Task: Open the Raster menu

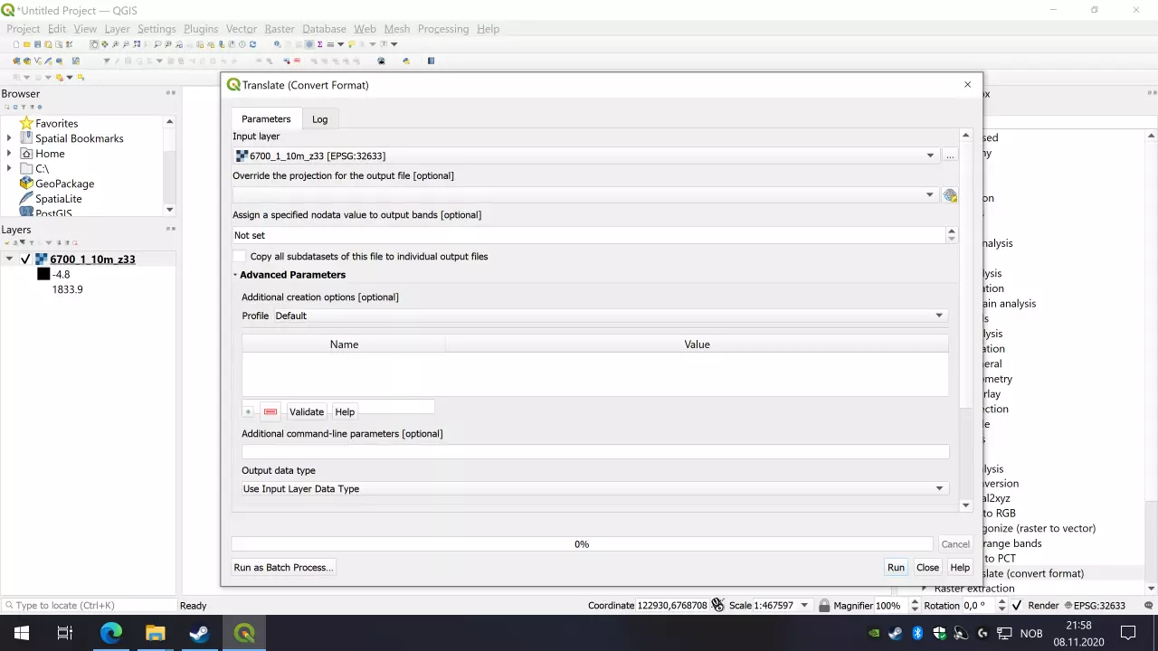Action: [280, 29]
